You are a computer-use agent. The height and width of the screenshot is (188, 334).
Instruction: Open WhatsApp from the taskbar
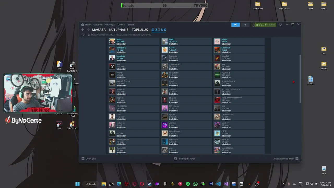[195, 184]
